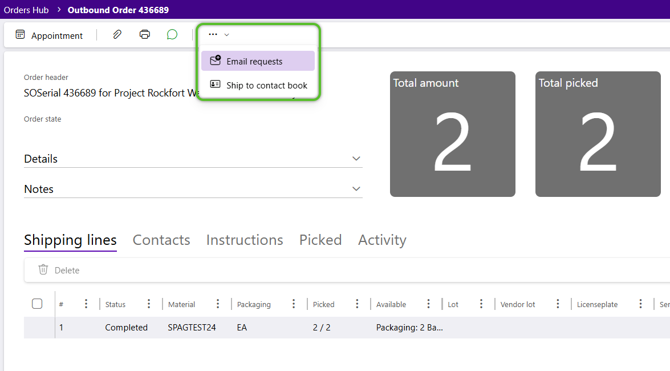Select the SPAGTEST24 shipping line row
The width and height of the screenshot is (670, 371).
coord(192,328)
